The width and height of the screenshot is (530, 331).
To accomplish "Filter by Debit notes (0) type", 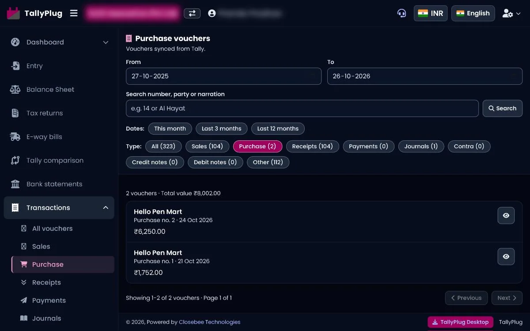I will coord(215,162).
